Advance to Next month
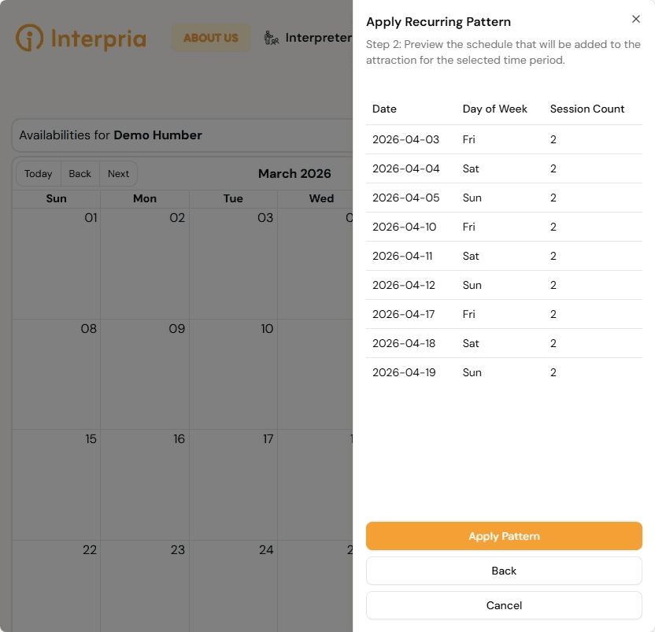This screenshot has width=655, height=632. (118, 173)
